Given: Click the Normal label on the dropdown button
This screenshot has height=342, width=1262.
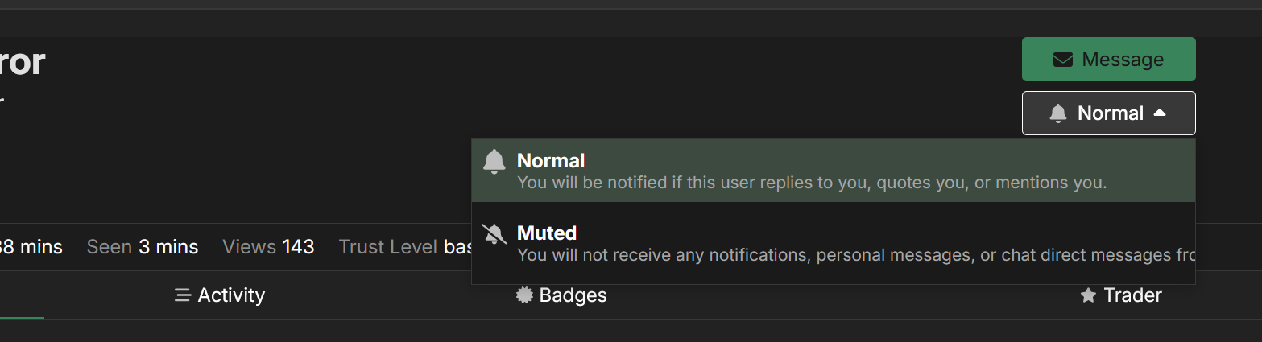Looking at the screenshot, I should click(x=1111, y=113).
